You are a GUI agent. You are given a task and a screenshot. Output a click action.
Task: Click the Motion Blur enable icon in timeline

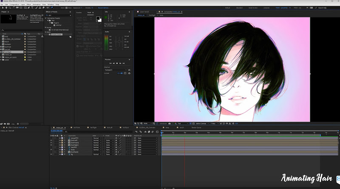click(x=153, y=132)
